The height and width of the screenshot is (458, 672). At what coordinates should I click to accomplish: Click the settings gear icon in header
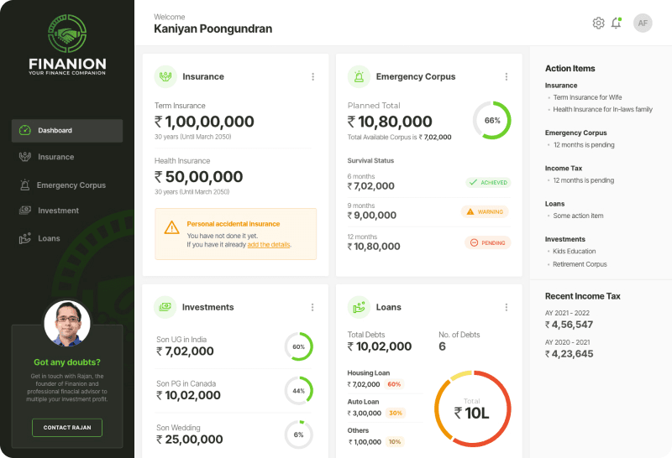point(598,23)
